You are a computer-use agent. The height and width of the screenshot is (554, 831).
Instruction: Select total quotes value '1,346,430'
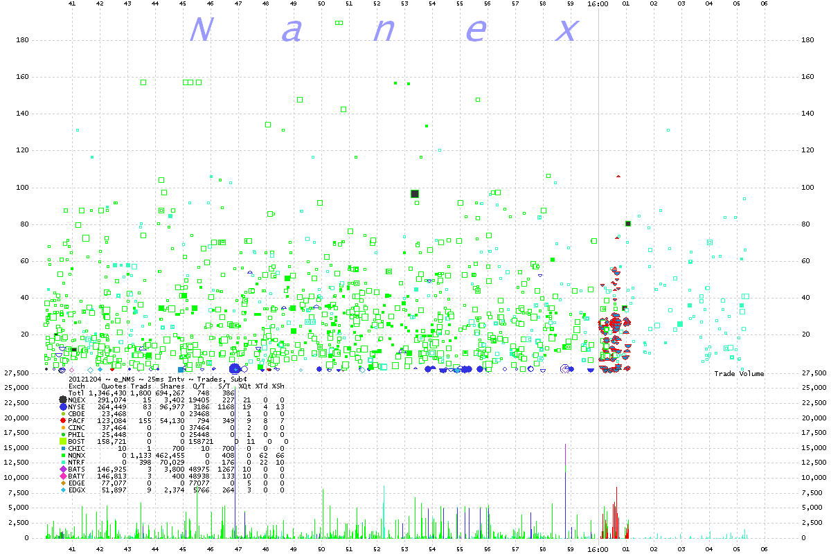coord(108,393)
